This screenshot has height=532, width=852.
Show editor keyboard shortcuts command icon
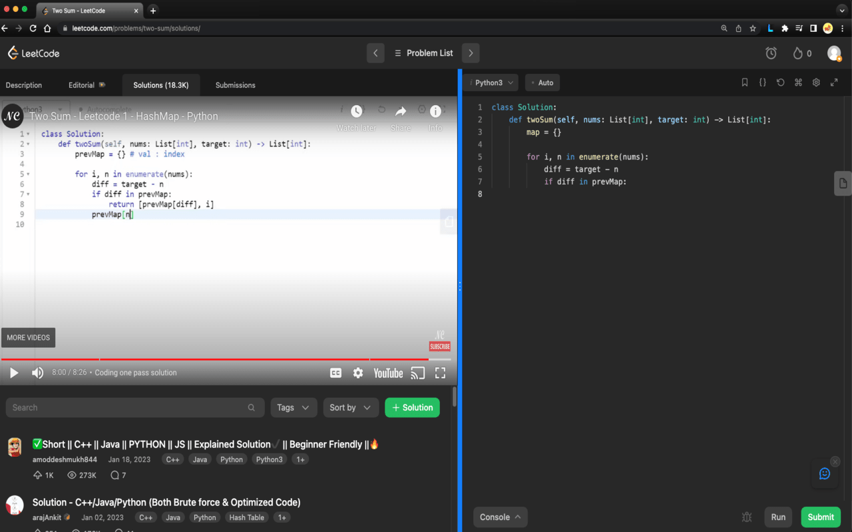pyautogui.click(x=798, y=82)
